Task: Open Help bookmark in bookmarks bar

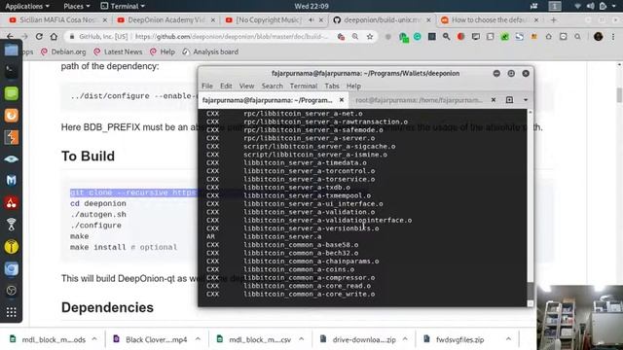Action: 163,52
